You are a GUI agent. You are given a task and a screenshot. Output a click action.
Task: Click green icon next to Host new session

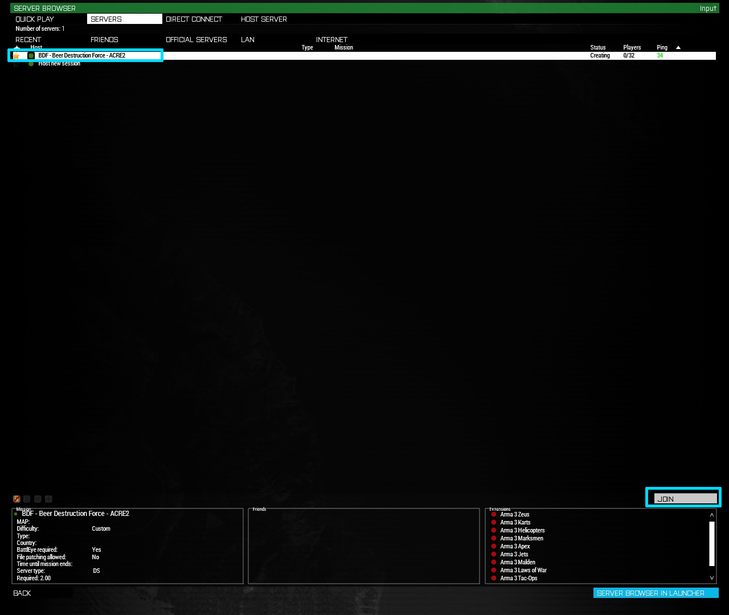(31, 64)
